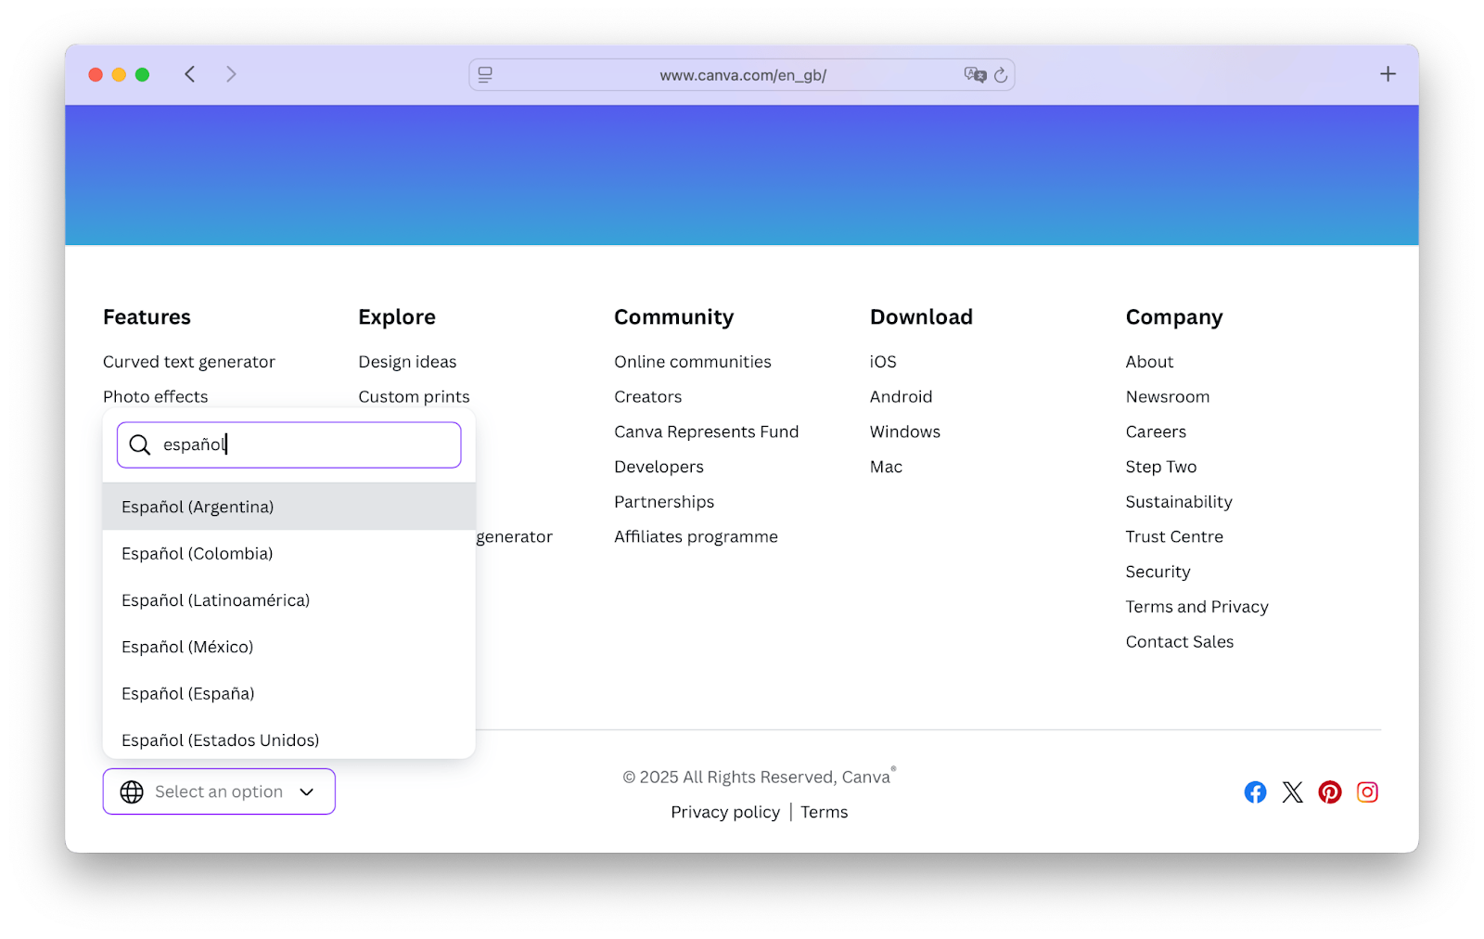The image size is (1484, 939).
Task: Open Canva's Pinterest page
Action: click(x=1329, y=791)
